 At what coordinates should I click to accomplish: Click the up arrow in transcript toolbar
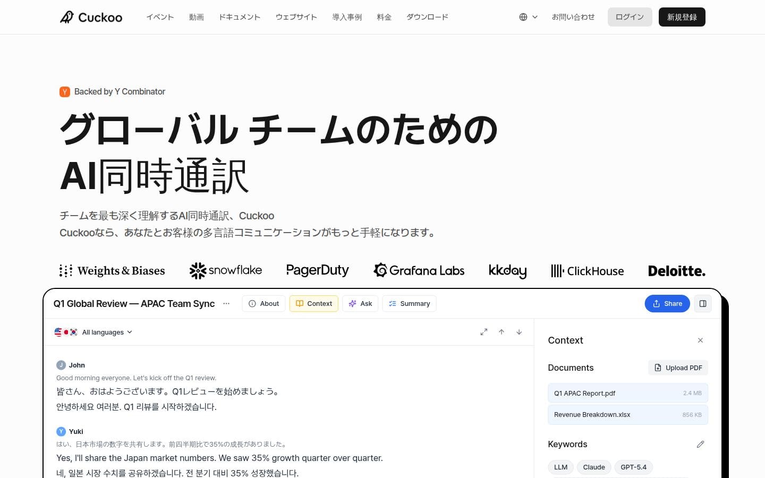pos(501,332)
